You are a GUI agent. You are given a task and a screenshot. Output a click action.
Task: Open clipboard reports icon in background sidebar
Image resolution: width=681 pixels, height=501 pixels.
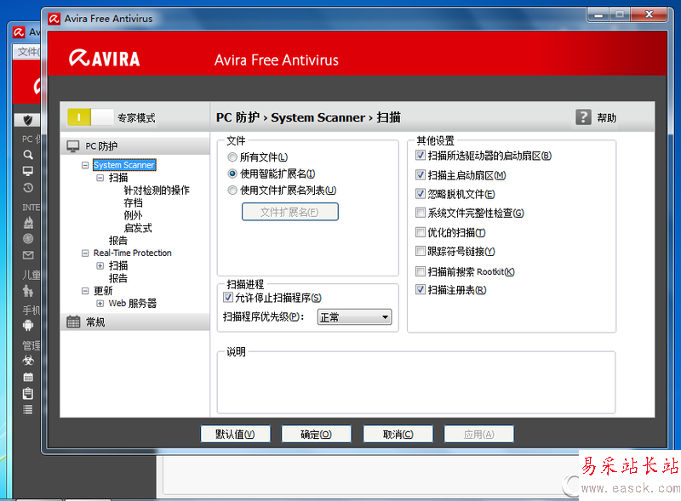[x=28, y=393]
